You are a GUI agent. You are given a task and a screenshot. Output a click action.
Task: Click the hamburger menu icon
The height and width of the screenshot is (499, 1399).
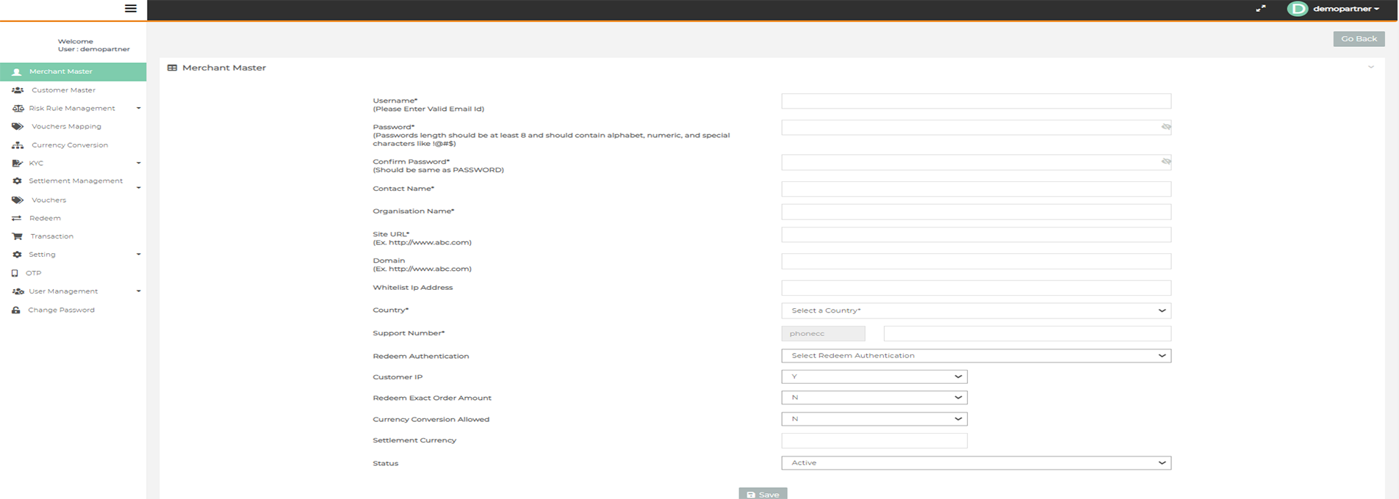pos(131,9)
